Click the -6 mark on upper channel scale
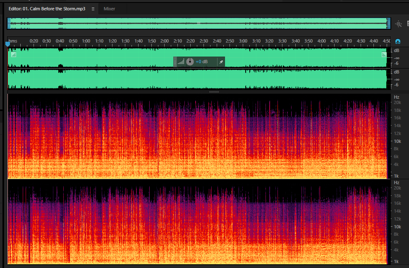 (396, 63)
